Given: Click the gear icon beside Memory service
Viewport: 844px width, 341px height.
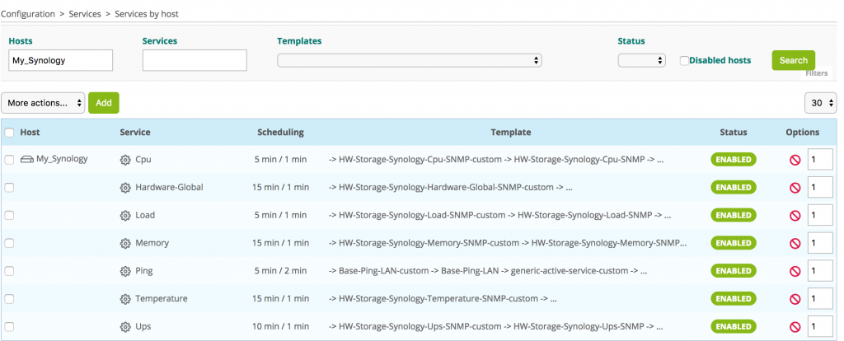Looking at the screenshot, I should pyautogui.click(x=125, y=243).
